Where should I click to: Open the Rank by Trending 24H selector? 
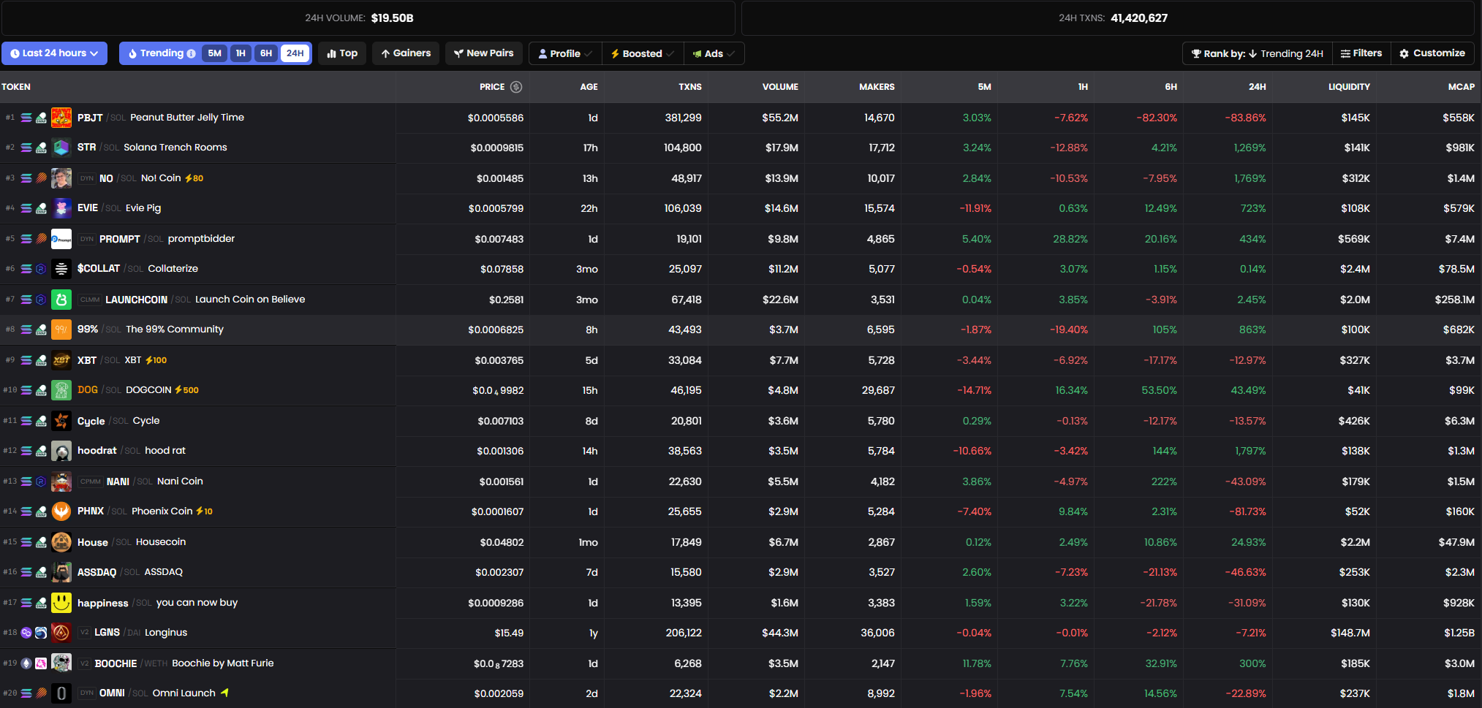[1258, 53]
